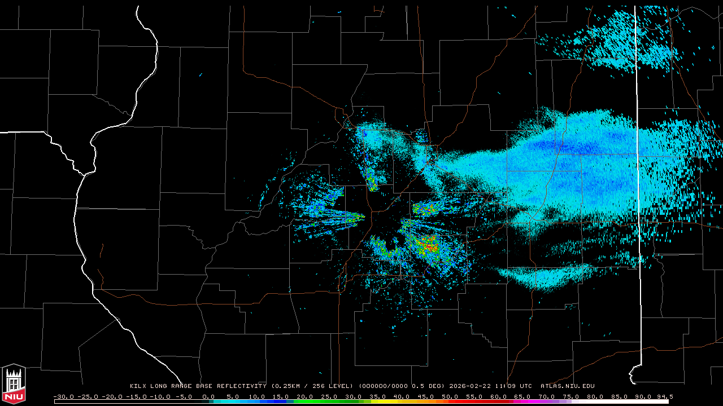Click the (0.25KM / 256 LEVEL) resolution text
The width and height of the screenshot is (723, 406).
pos(312,386)
